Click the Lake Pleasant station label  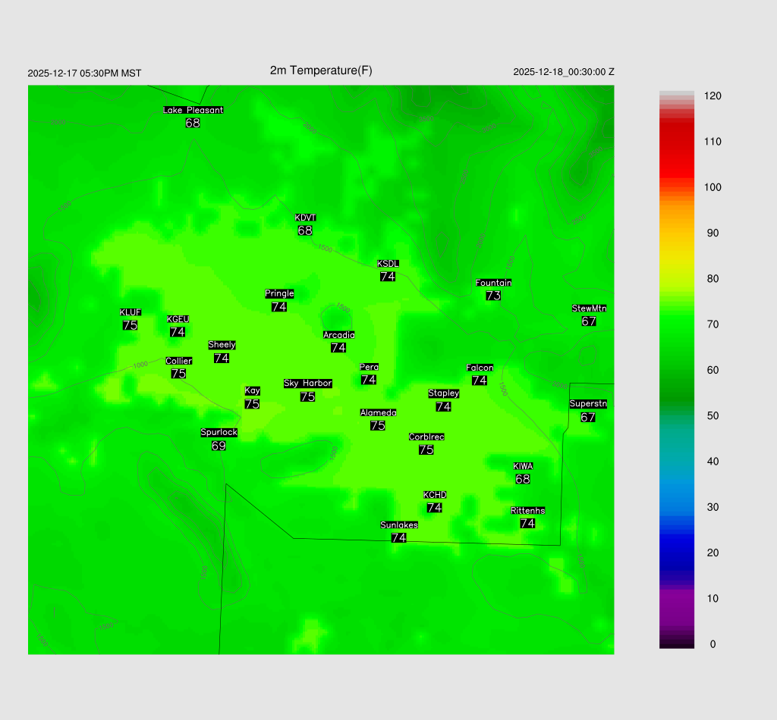click(193, 110)
